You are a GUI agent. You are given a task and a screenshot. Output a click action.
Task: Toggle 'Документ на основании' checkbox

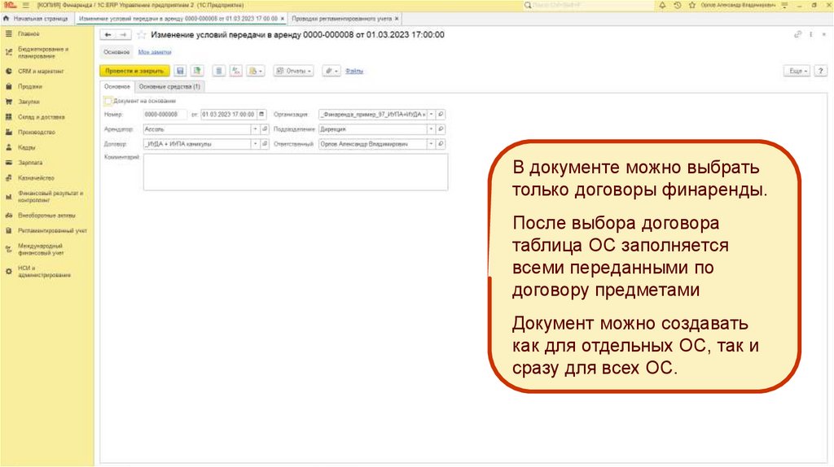tap(108, 101)
